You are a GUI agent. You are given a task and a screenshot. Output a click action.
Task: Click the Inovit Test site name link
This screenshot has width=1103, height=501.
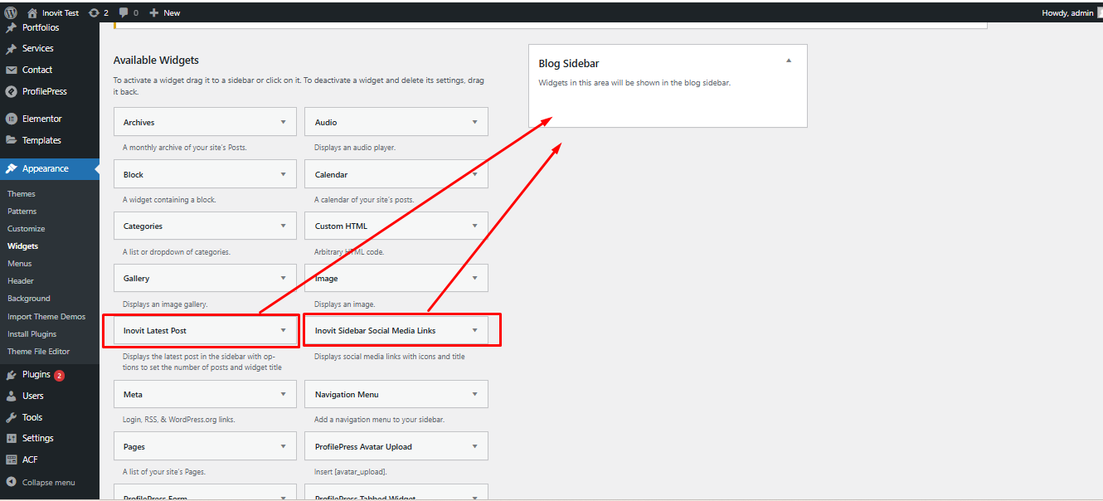click(61, 12)
